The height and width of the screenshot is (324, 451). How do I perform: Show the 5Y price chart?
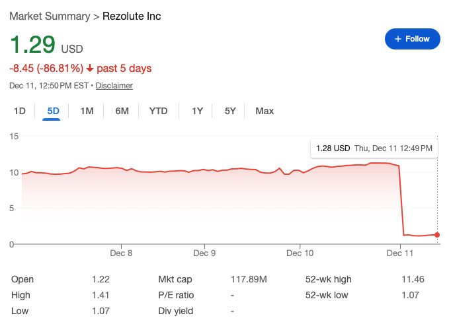point(230,111)
